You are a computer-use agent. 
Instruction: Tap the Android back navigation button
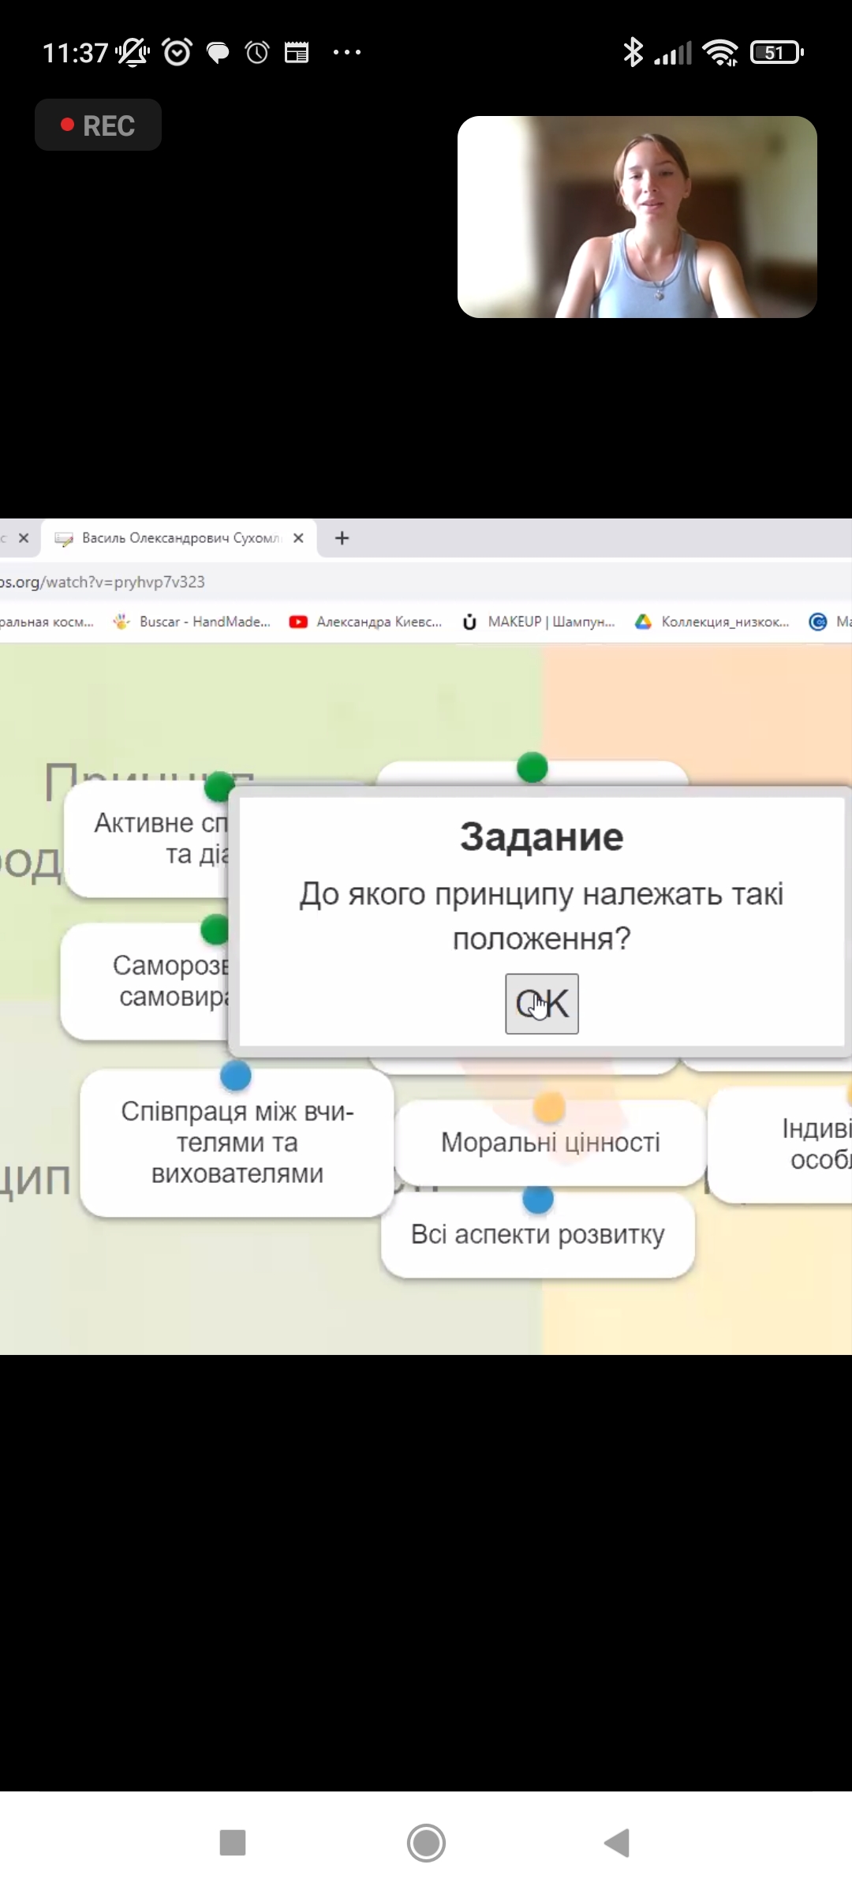[618, 1843]
